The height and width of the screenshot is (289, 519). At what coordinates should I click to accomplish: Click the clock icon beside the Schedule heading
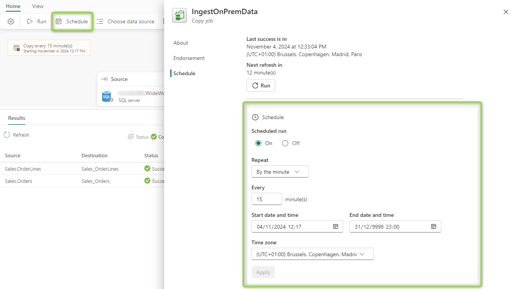click(x=255, y=117)
